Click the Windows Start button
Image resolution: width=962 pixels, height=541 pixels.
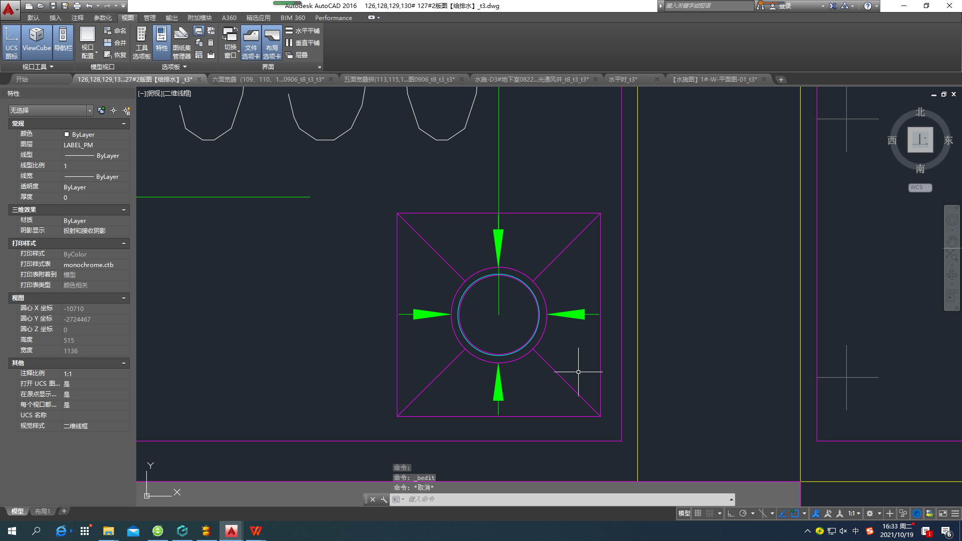[12, 531]
